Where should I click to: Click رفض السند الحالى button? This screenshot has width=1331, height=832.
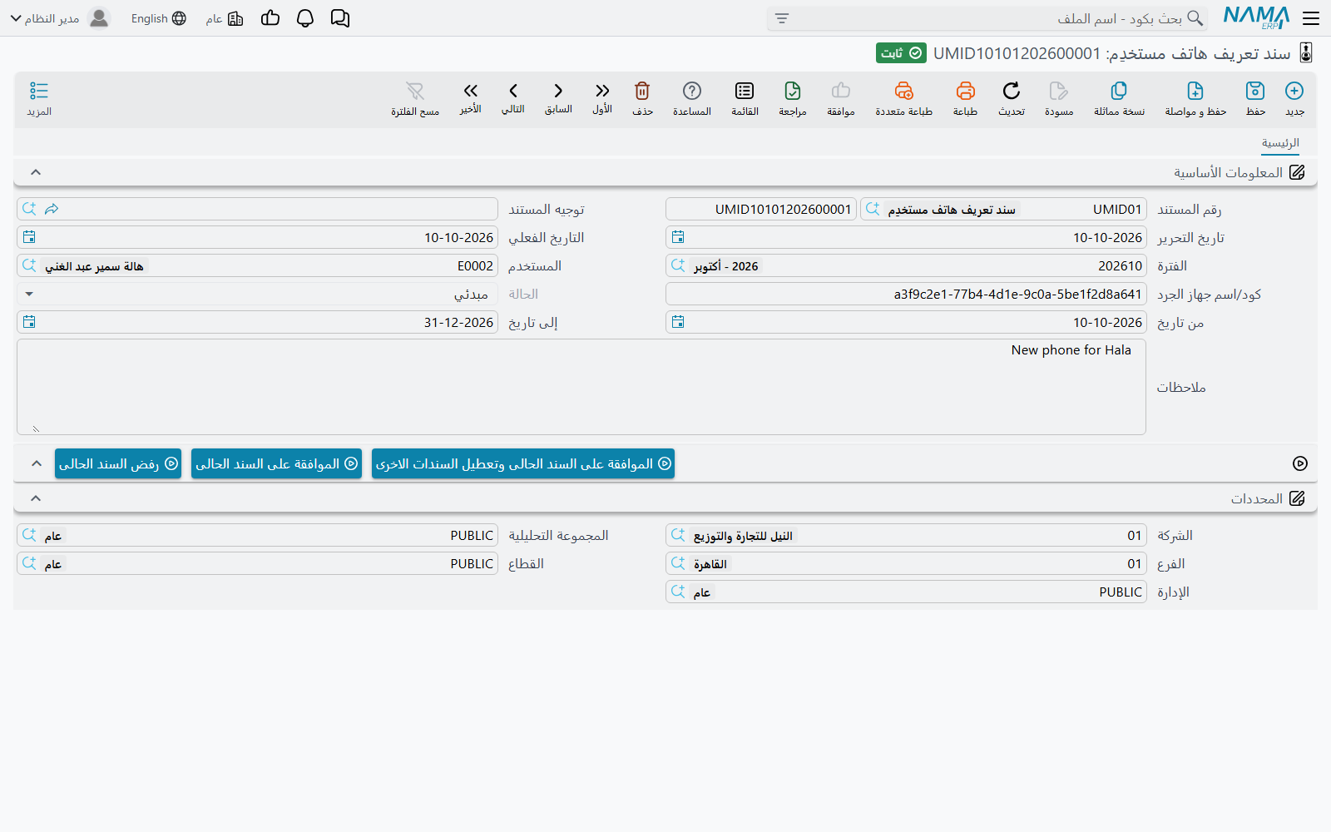[x=118, y=463]
